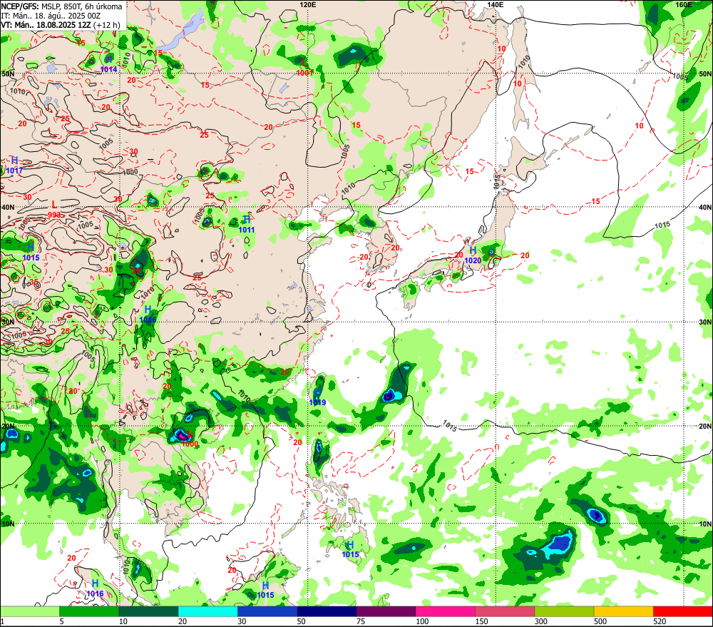
Task: Click the '75' value on the legend scale
Action: pos(361,621)
